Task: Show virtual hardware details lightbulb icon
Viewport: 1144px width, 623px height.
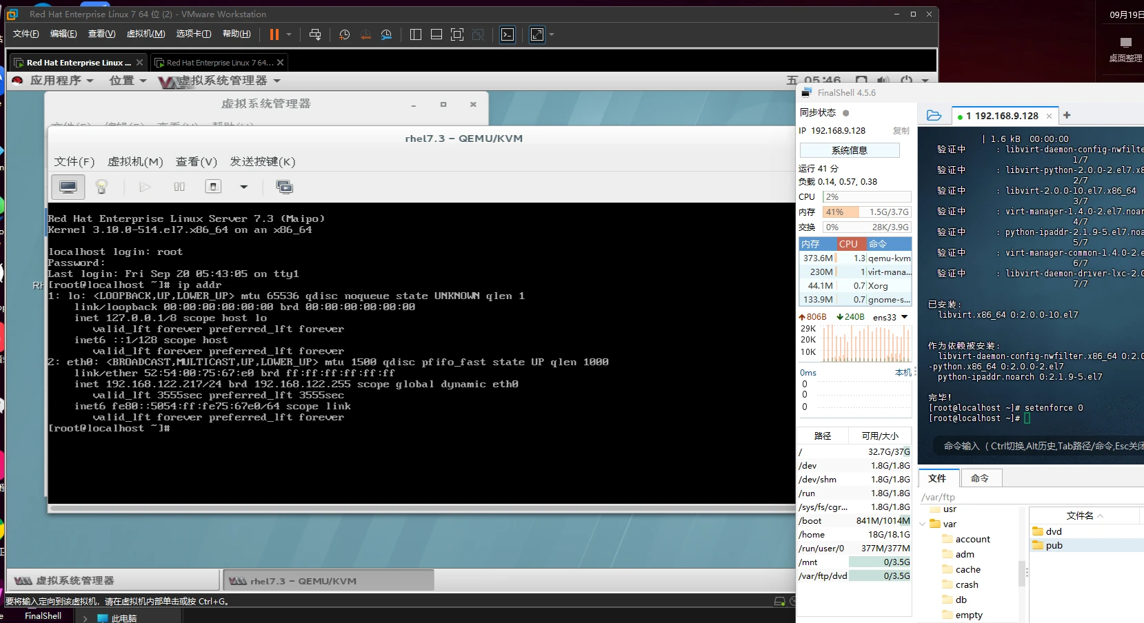Action: [x=101, y=187]
